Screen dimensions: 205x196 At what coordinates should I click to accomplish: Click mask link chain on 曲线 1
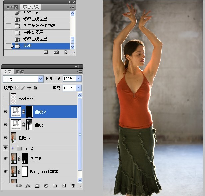pos(23,125)
